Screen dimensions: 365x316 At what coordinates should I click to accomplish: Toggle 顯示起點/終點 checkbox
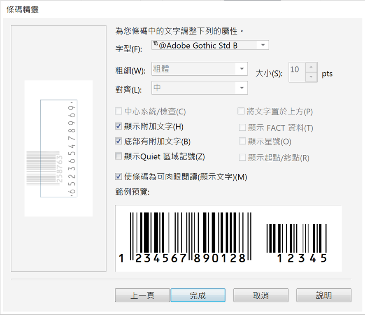(242, 158)
